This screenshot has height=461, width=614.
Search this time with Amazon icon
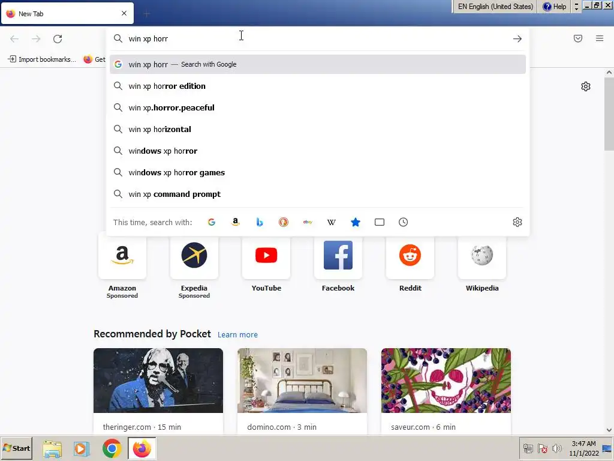tap(235, 222)
